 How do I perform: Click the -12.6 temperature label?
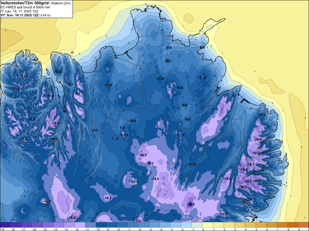click(135, 182)
